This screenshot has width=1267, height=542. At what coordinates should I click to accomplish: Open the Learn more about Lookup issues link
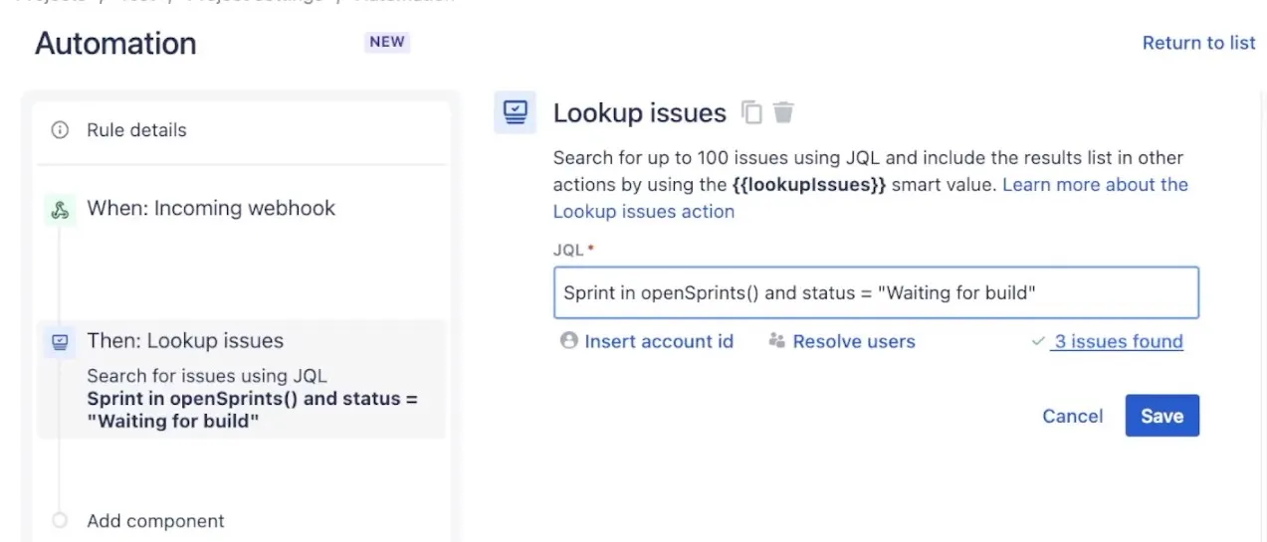pyautogui.click(x=1095, y=185)
